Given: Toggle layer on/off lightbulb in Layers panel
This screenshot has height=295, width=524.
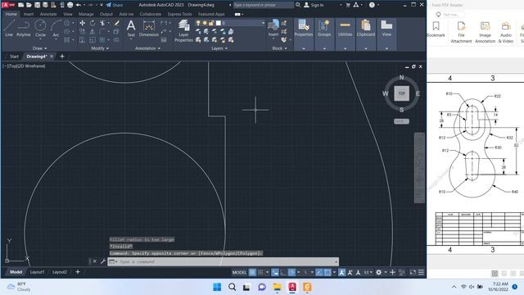Looking at the screenshot, I should [198, 23].
